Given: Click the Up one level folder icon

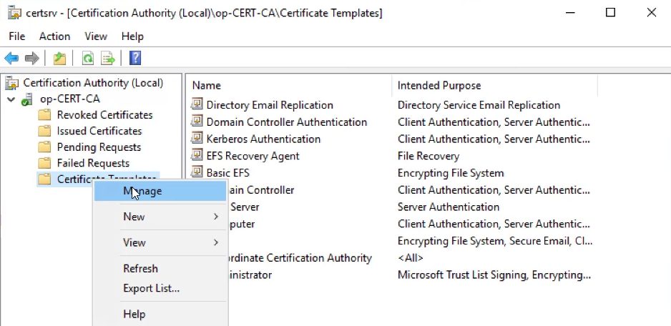Looking at the screenshot, I should tap(59, 58).
